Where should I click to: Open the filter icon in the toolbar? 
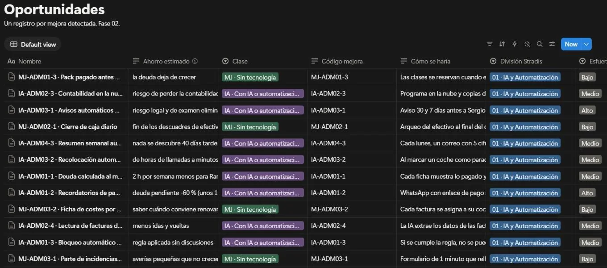point(490,44)
